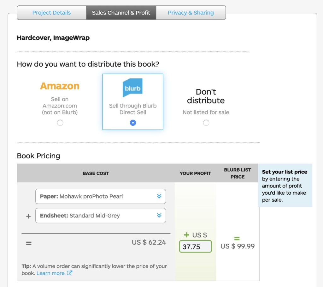This screenshot has width=323, height=287.
Task: Click the green equals icon above list price
Action: 237,238
